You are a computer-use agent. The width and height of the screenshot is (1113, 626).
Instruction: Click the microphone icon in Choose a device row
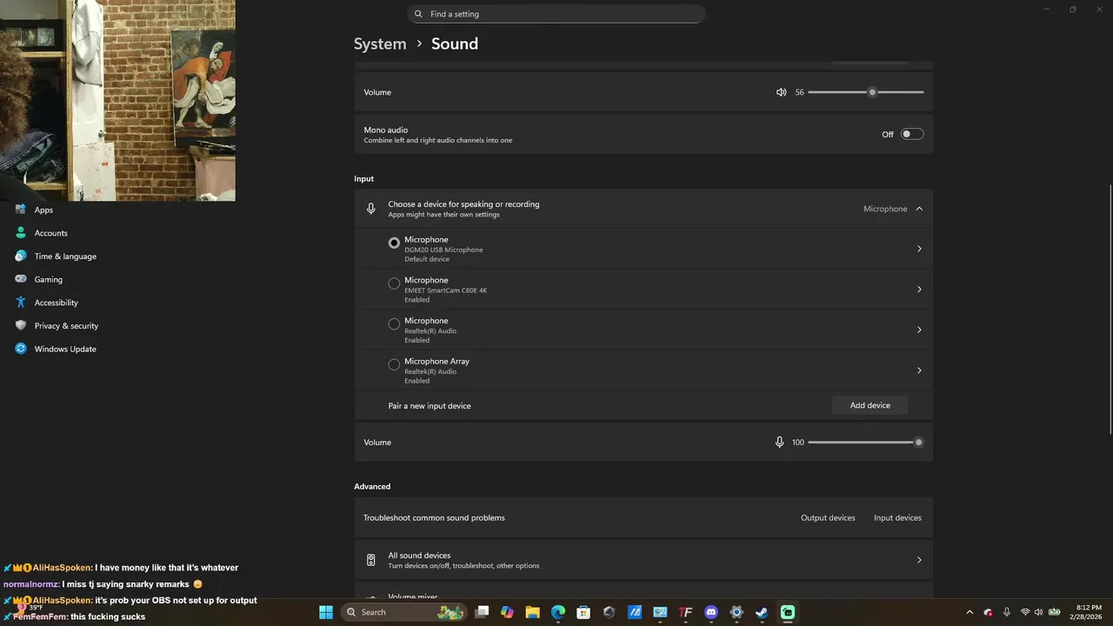[370, 209]
